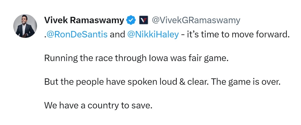The height and width of the screenshot is (125, 301).
Task: Click the phrase "it's time to move forward."
Action: 238,35
